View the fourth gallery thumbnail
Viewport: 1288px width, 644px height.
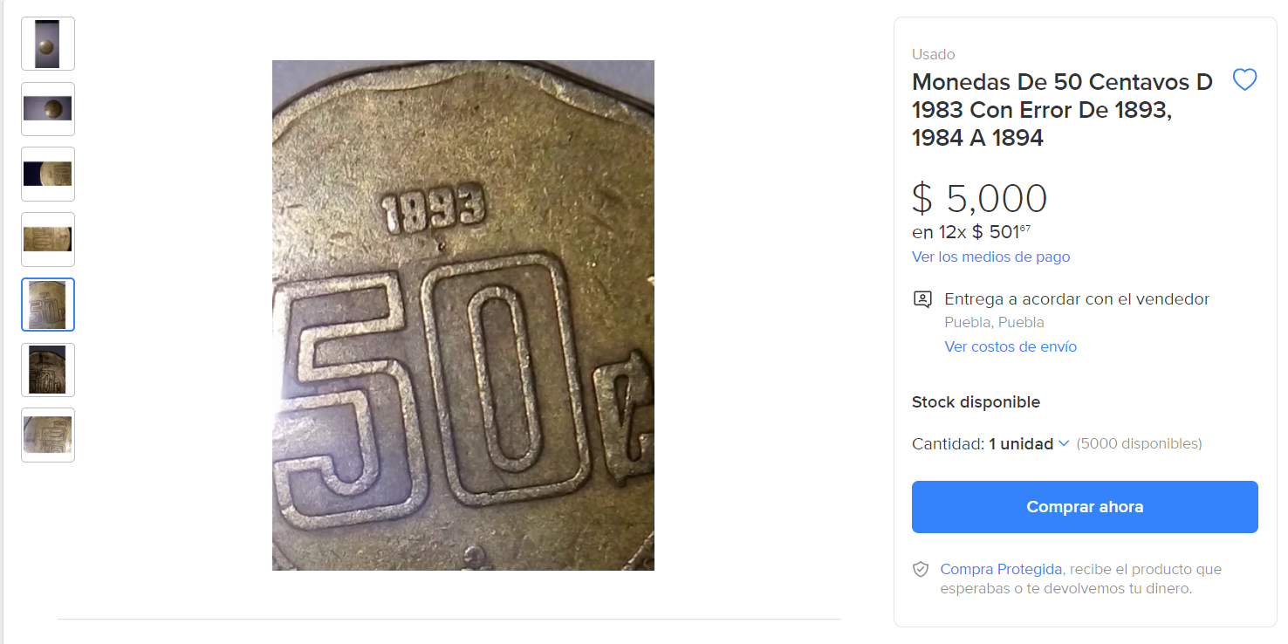tap(48, 239)
